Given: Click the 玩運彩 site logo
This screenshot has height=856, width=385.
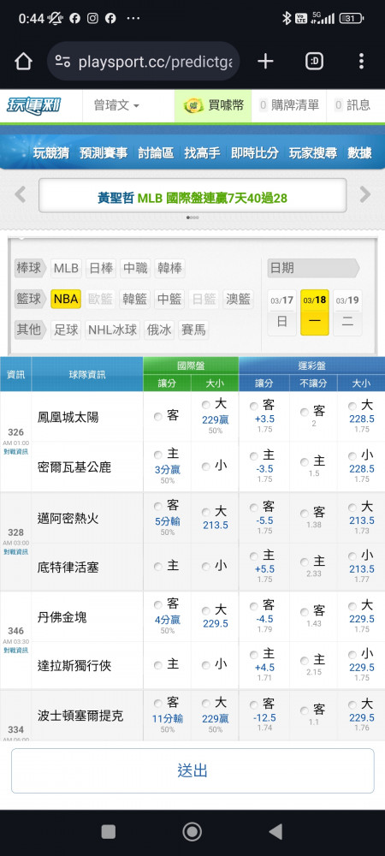Looking at the screenshot, I should pyautogui.click(x=34, y=105).
